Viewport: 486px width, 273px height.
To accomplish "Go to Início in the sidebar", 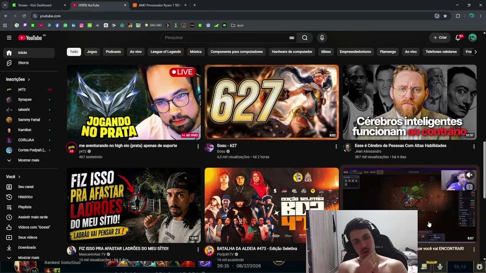I will tap(29, 53).
